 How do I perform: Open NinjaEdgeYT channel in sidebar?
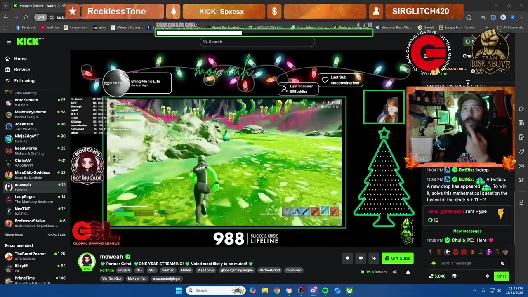35,139
